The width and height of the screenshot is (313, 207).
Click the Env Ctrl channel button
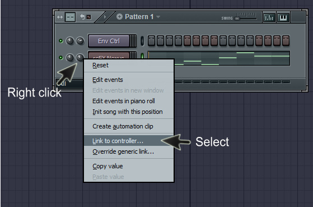click(x=109, y=41)
